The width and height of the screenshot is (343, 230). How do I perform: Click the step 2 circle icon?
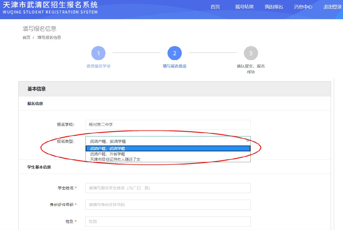(175, 53)
